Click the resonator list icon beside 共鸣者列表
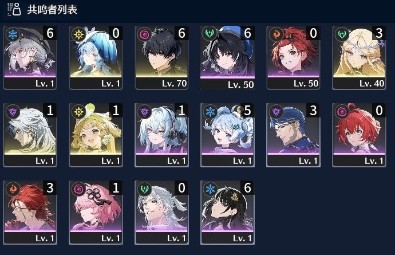 click(x=14, y=9)
